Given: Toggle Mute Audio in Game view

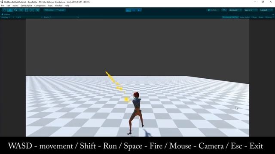Looking at the screenshot, I should 244,17.
